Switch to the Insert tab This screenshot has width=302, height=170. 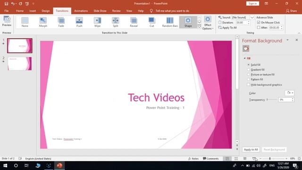coord(33,11)
